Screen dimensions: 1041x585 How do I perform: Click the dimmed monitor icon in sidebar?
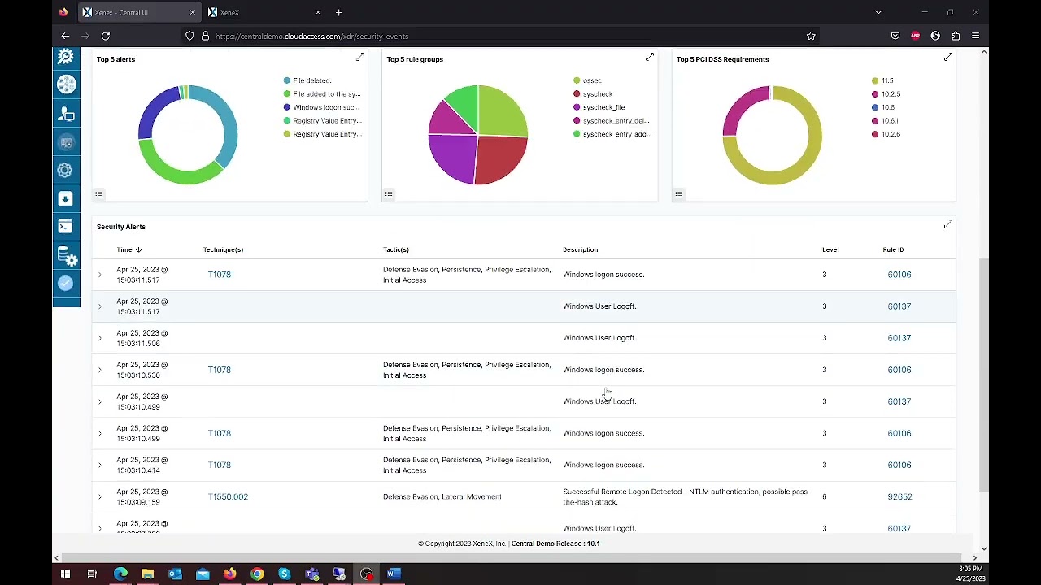pos(66,143)
